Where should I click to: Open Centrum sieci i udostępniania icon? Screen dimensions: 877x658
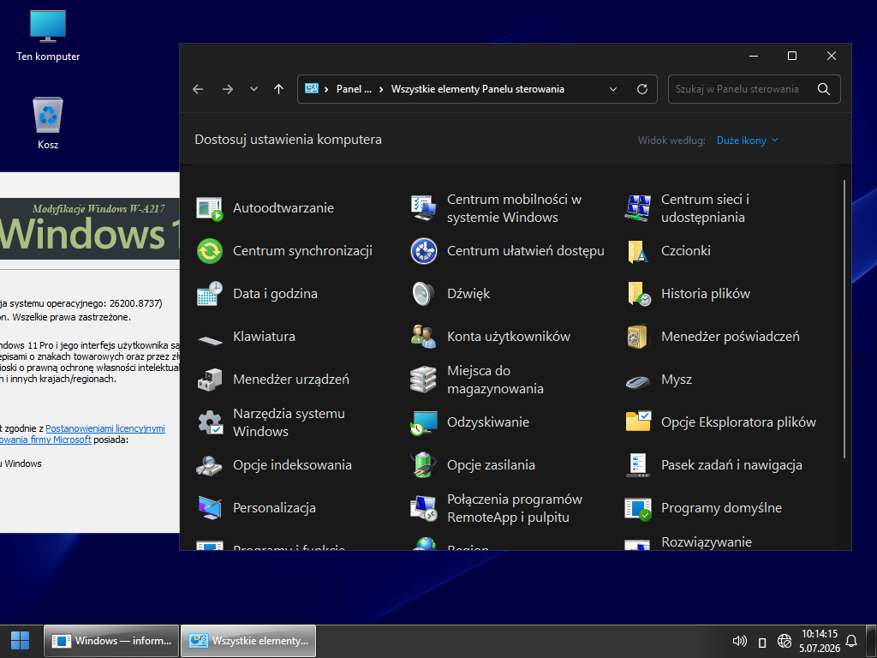point(637,208)
